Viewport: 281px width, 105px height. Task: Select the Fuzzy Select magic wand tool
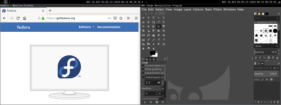click(159, 18)
